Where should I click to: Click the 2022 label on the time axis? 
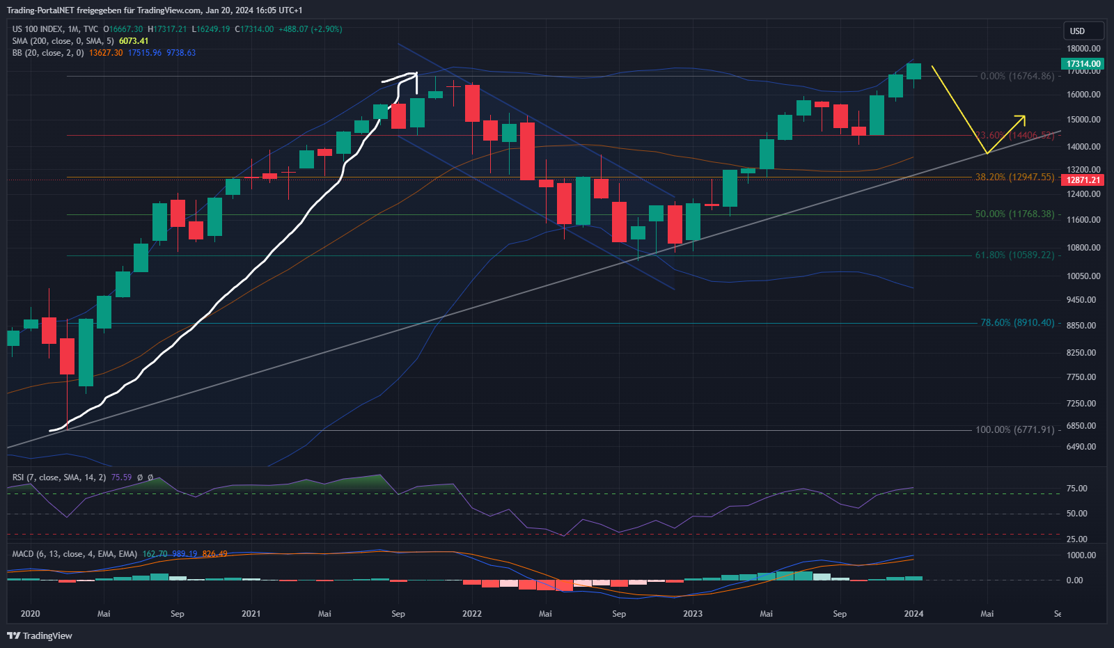[471, 614]
